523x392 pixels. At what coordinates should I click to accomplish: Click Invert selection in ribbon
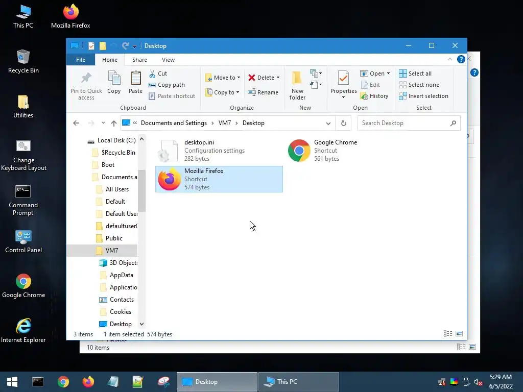[x=423, y=96]
